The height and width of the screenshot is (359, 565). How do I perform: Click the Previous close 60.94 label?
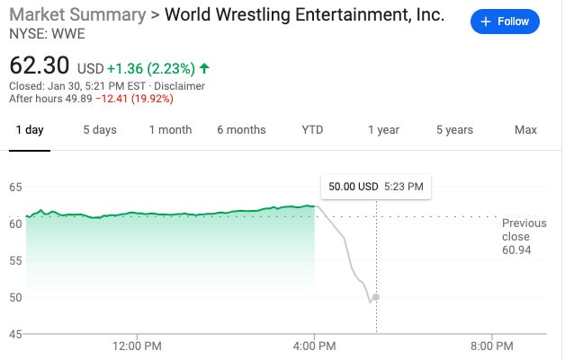[524, 236]
